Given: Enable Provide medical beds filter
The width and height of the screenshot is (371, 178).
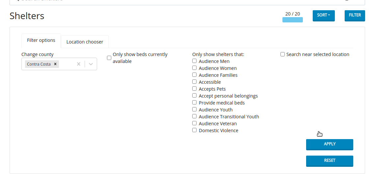Looking at the screenshot, I should tap(194, 103).
